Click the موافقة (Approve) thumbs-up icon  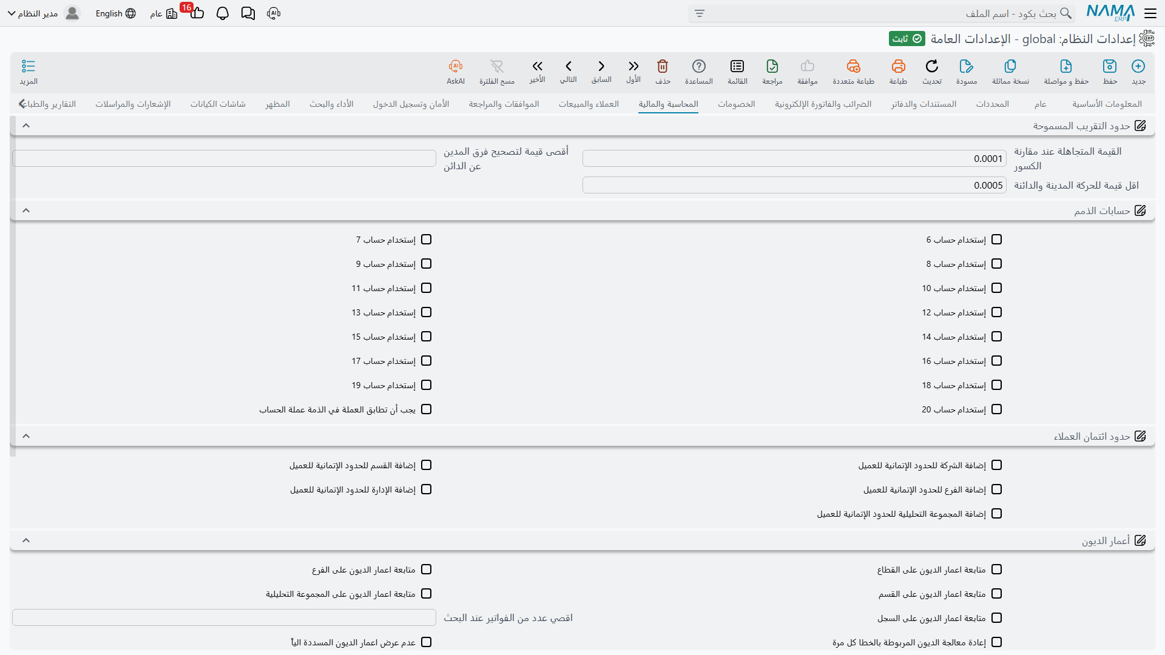808,66
